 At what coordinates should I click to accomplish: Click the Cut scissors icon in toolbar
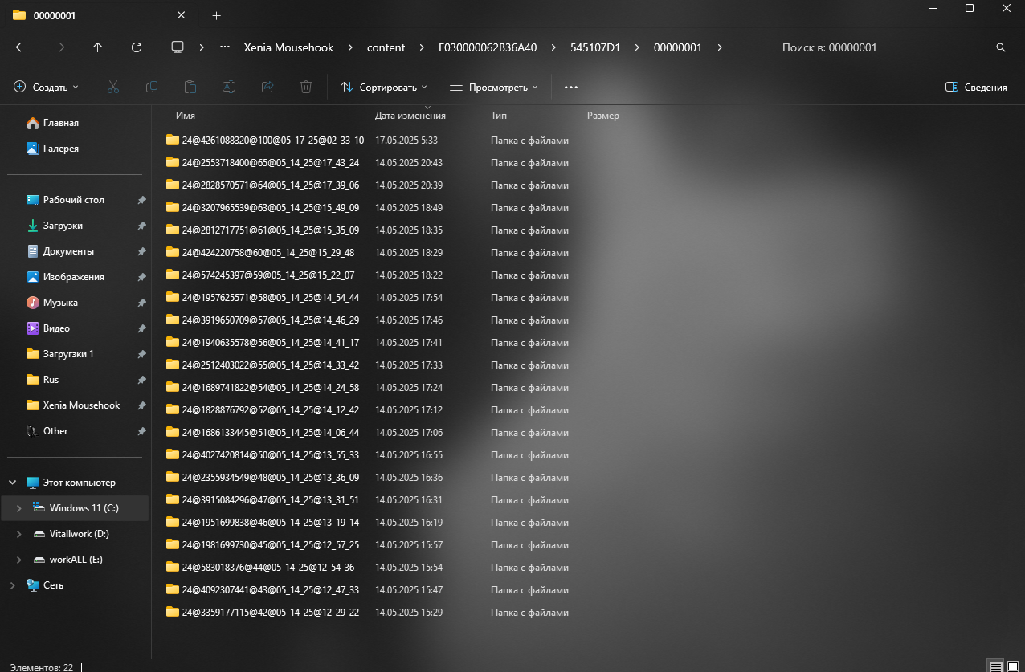113,87
